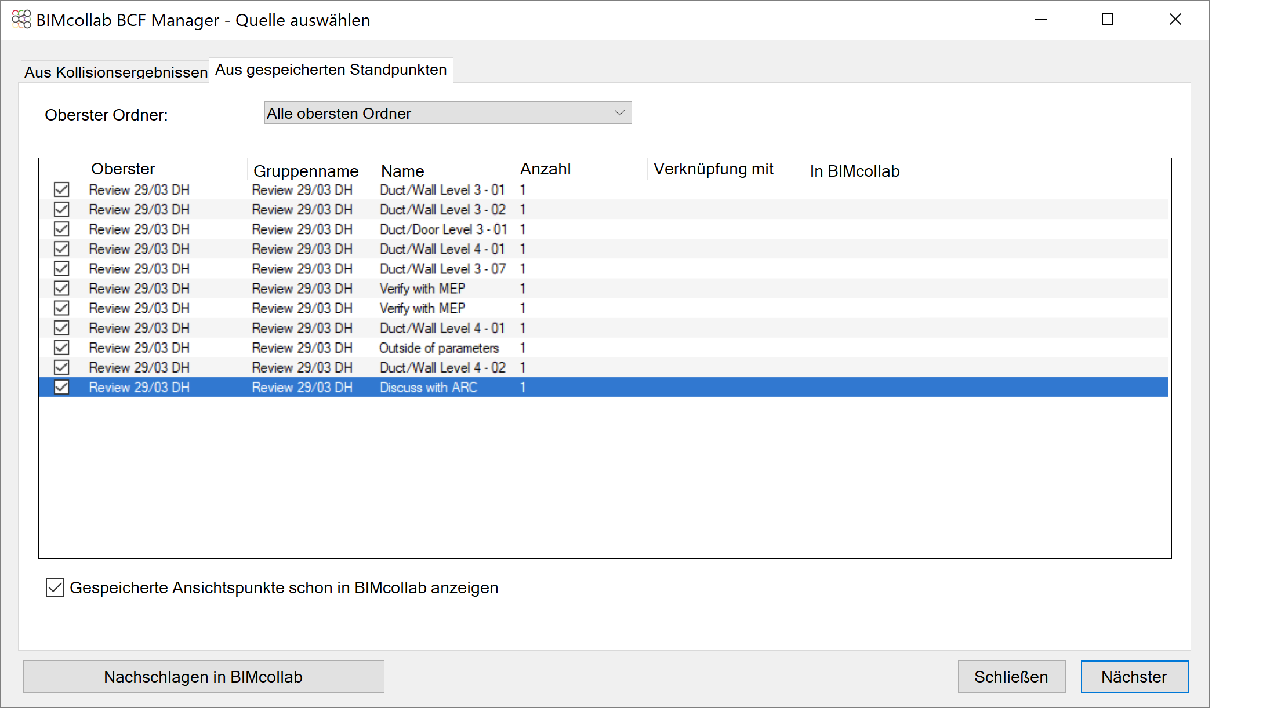Toggle checkbox for Outside of parameters row
The width and height of the screenshot is (1281, 708).
[x=61, y=348]
